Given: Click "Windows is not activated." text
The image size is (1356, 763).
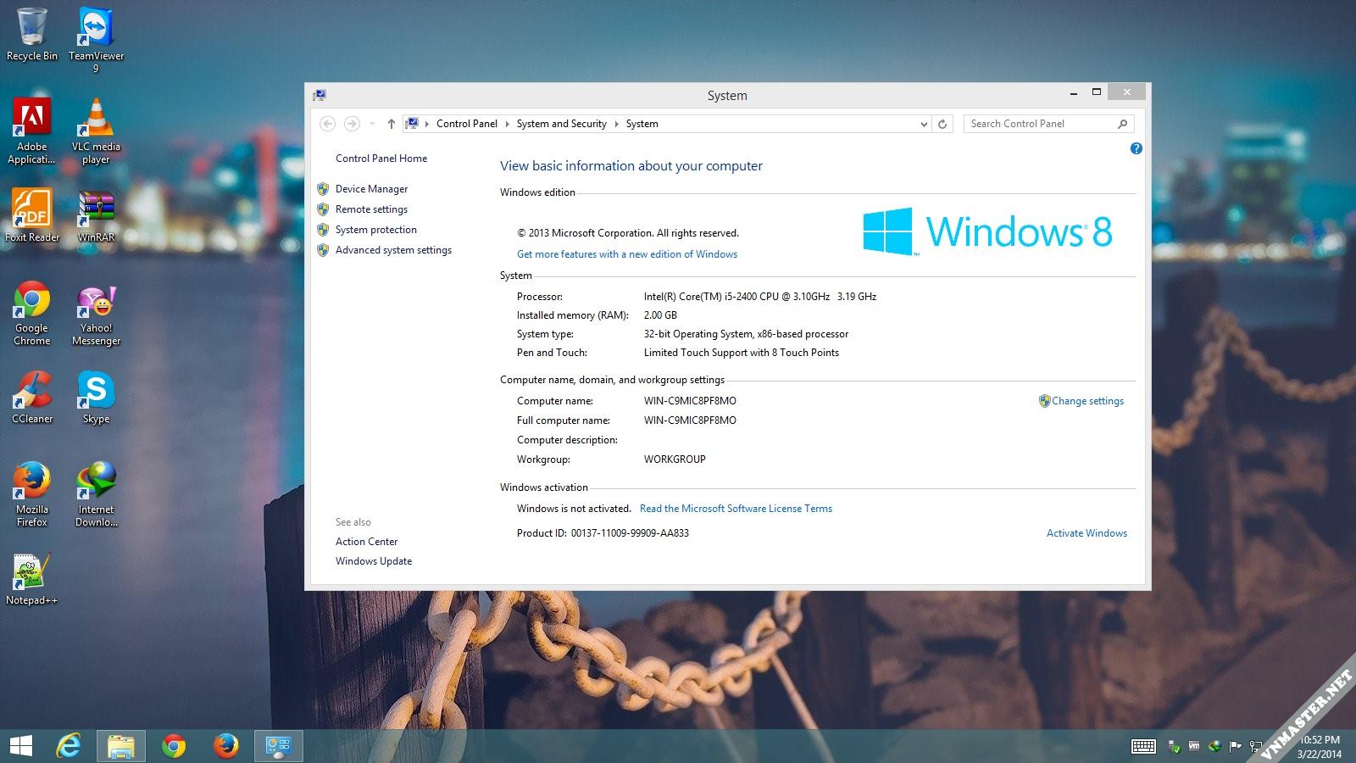Looking at the screenshot, I should point(574,509).
